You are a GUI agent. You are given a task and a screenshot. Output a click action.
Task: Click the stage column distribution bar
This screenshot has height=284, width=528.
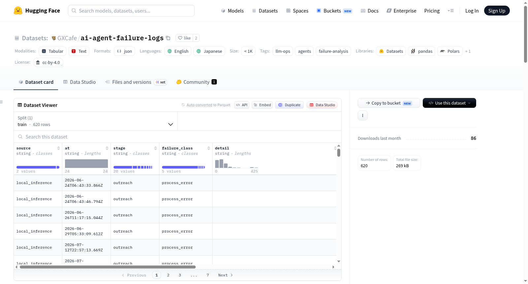133,167
